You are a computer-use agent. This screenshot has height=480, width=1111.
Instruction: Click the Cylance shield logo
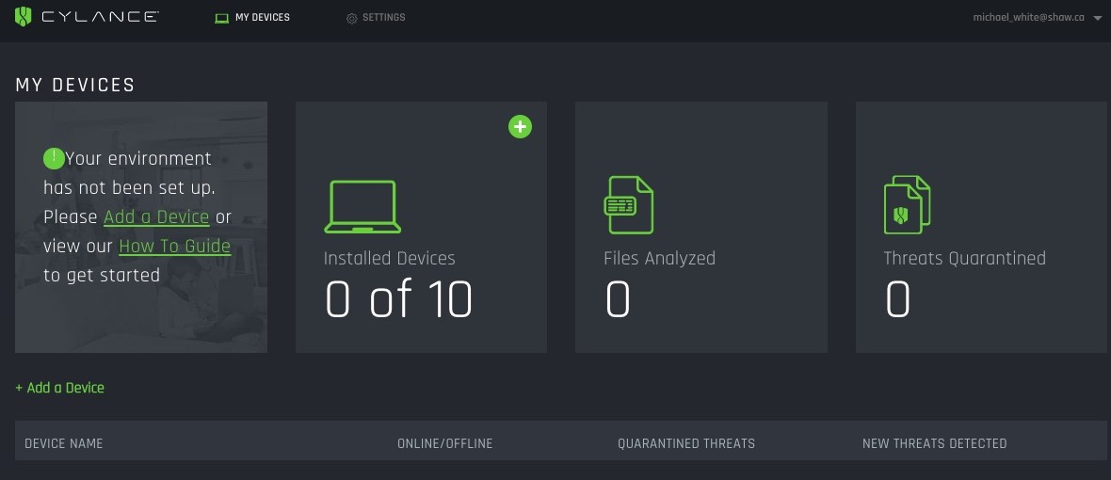pos(24,16)
